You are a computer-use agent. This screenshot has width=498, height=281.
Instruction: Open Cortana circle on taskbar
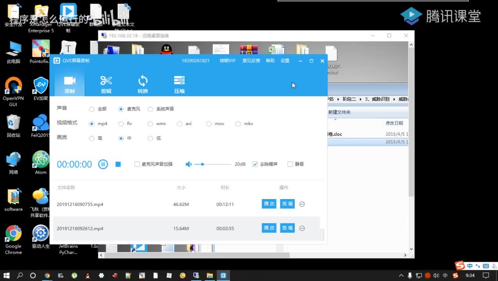33,276
